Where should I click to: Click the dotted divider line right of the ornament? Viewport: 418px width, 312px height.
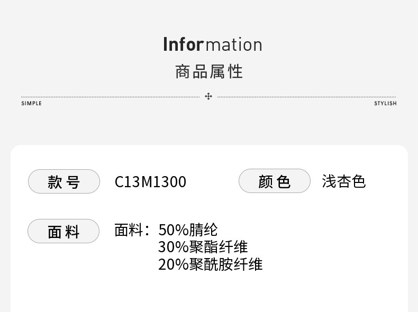point(307,97)
